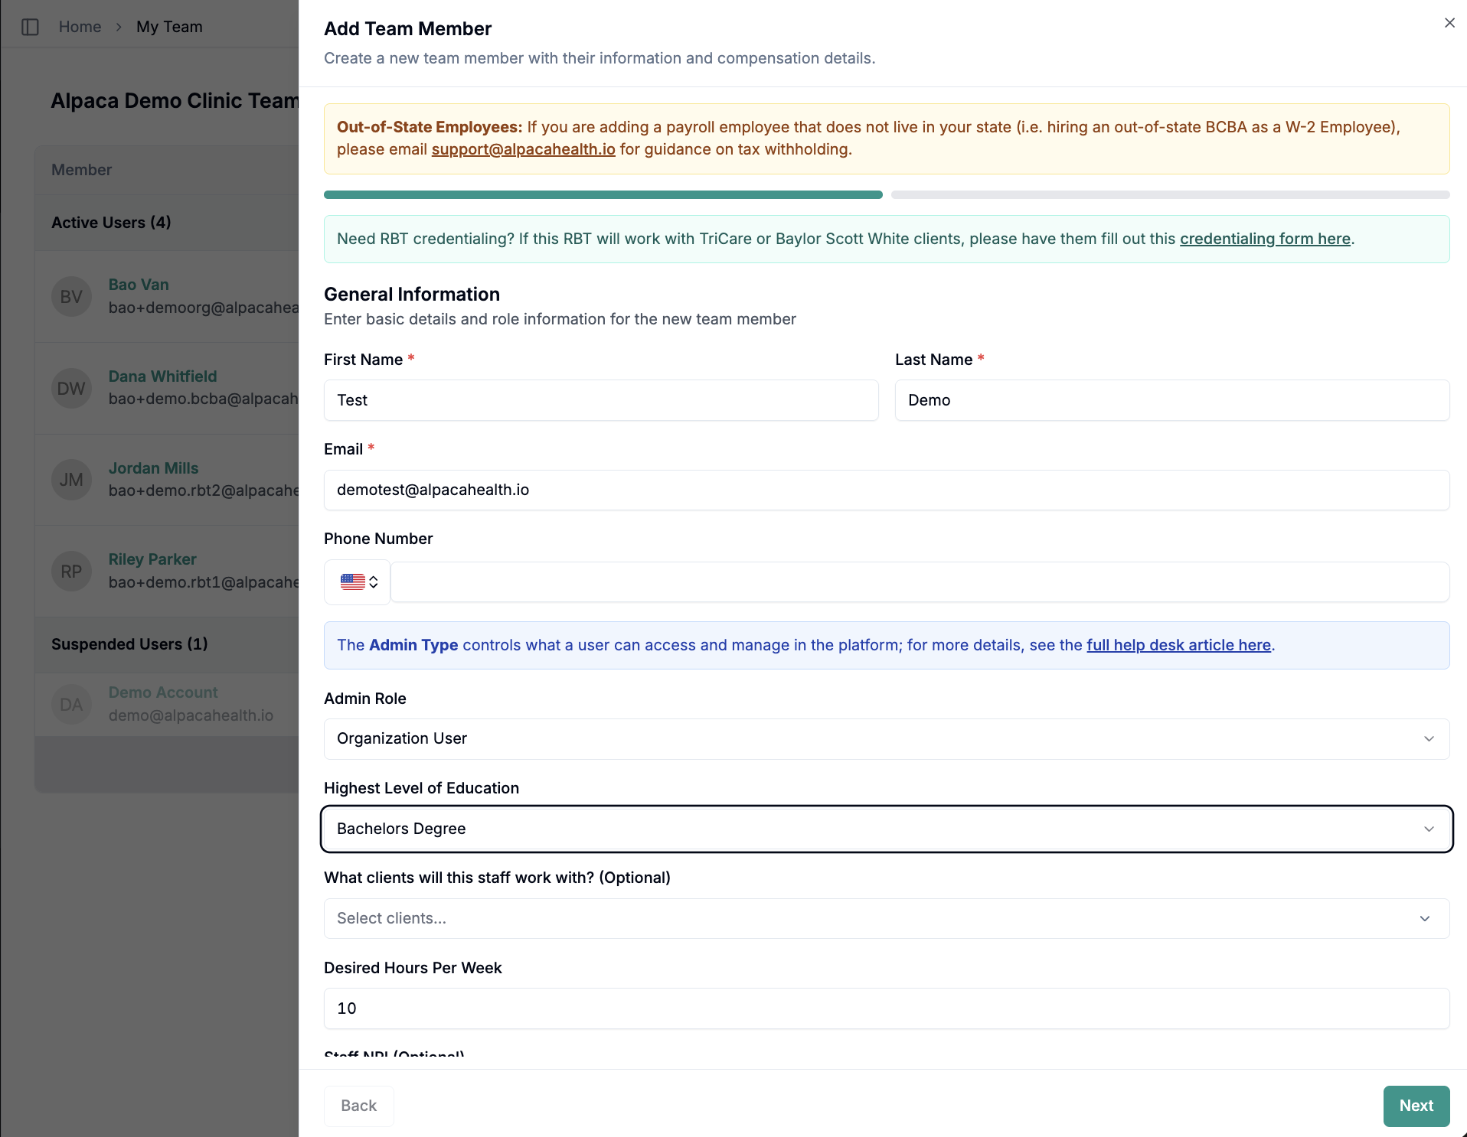Click the demo@alpacahealth.io email text
The height and width of the screenshot is (1137, 1467).
point(191,715)
